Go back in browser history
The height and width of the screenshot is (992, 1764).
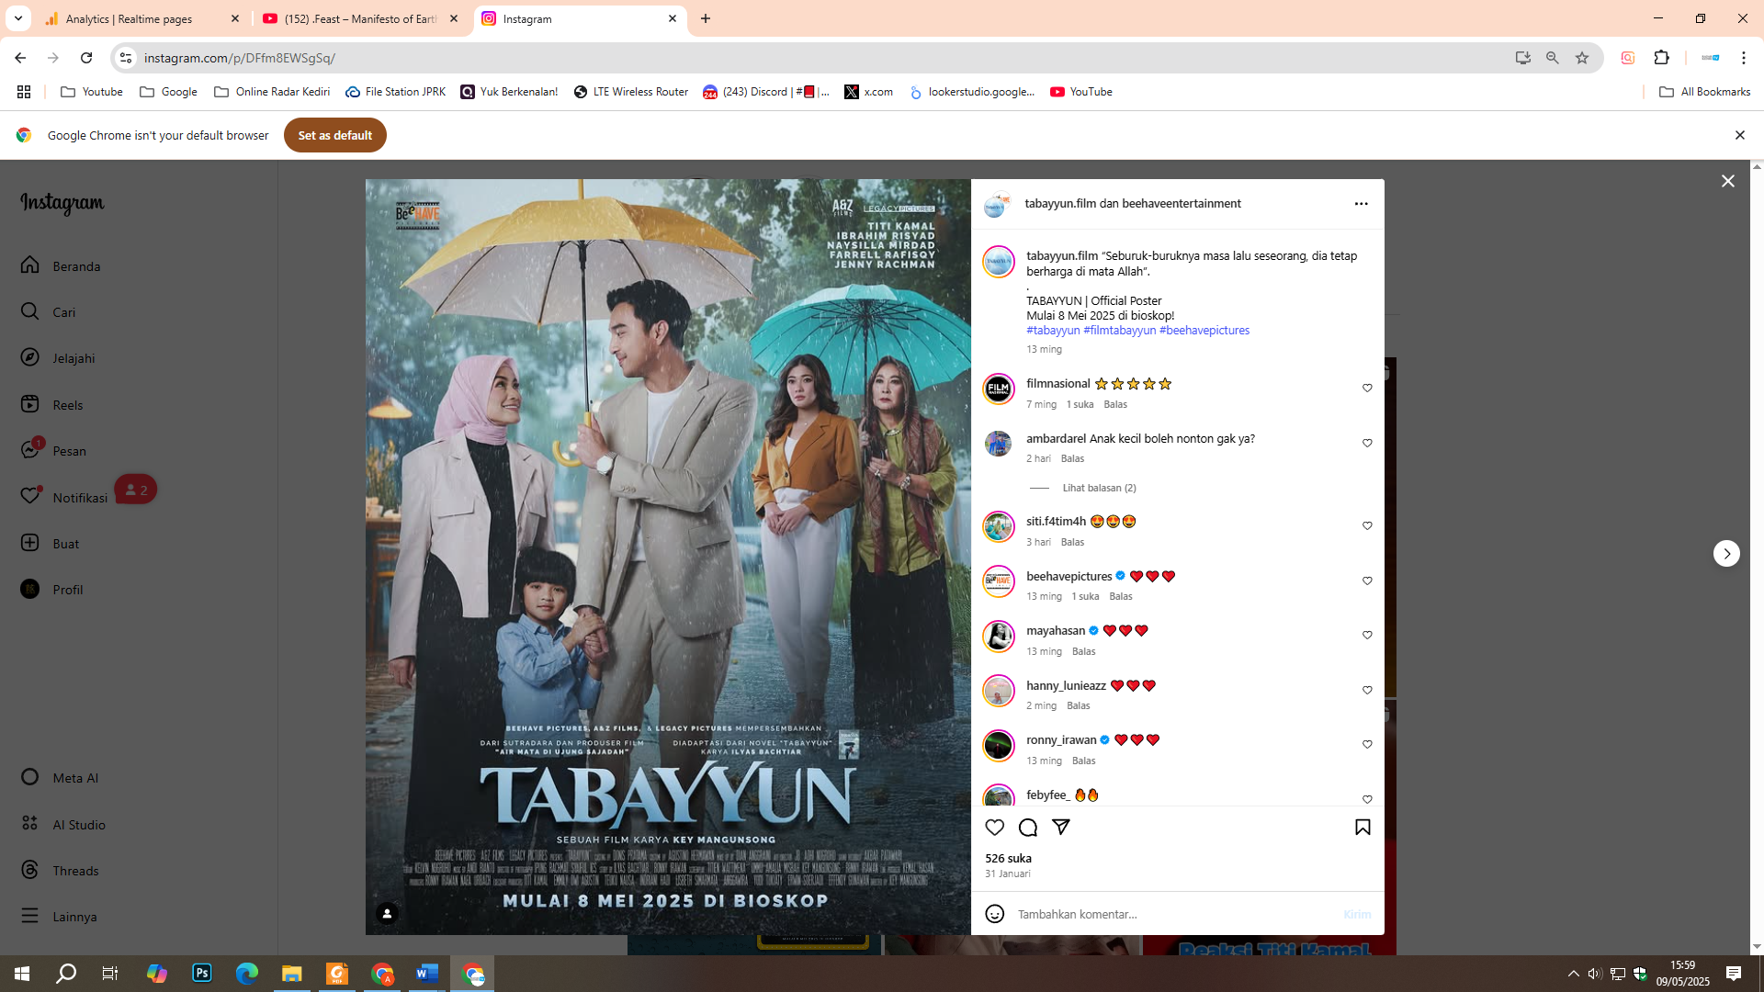(x=20, y=58)
